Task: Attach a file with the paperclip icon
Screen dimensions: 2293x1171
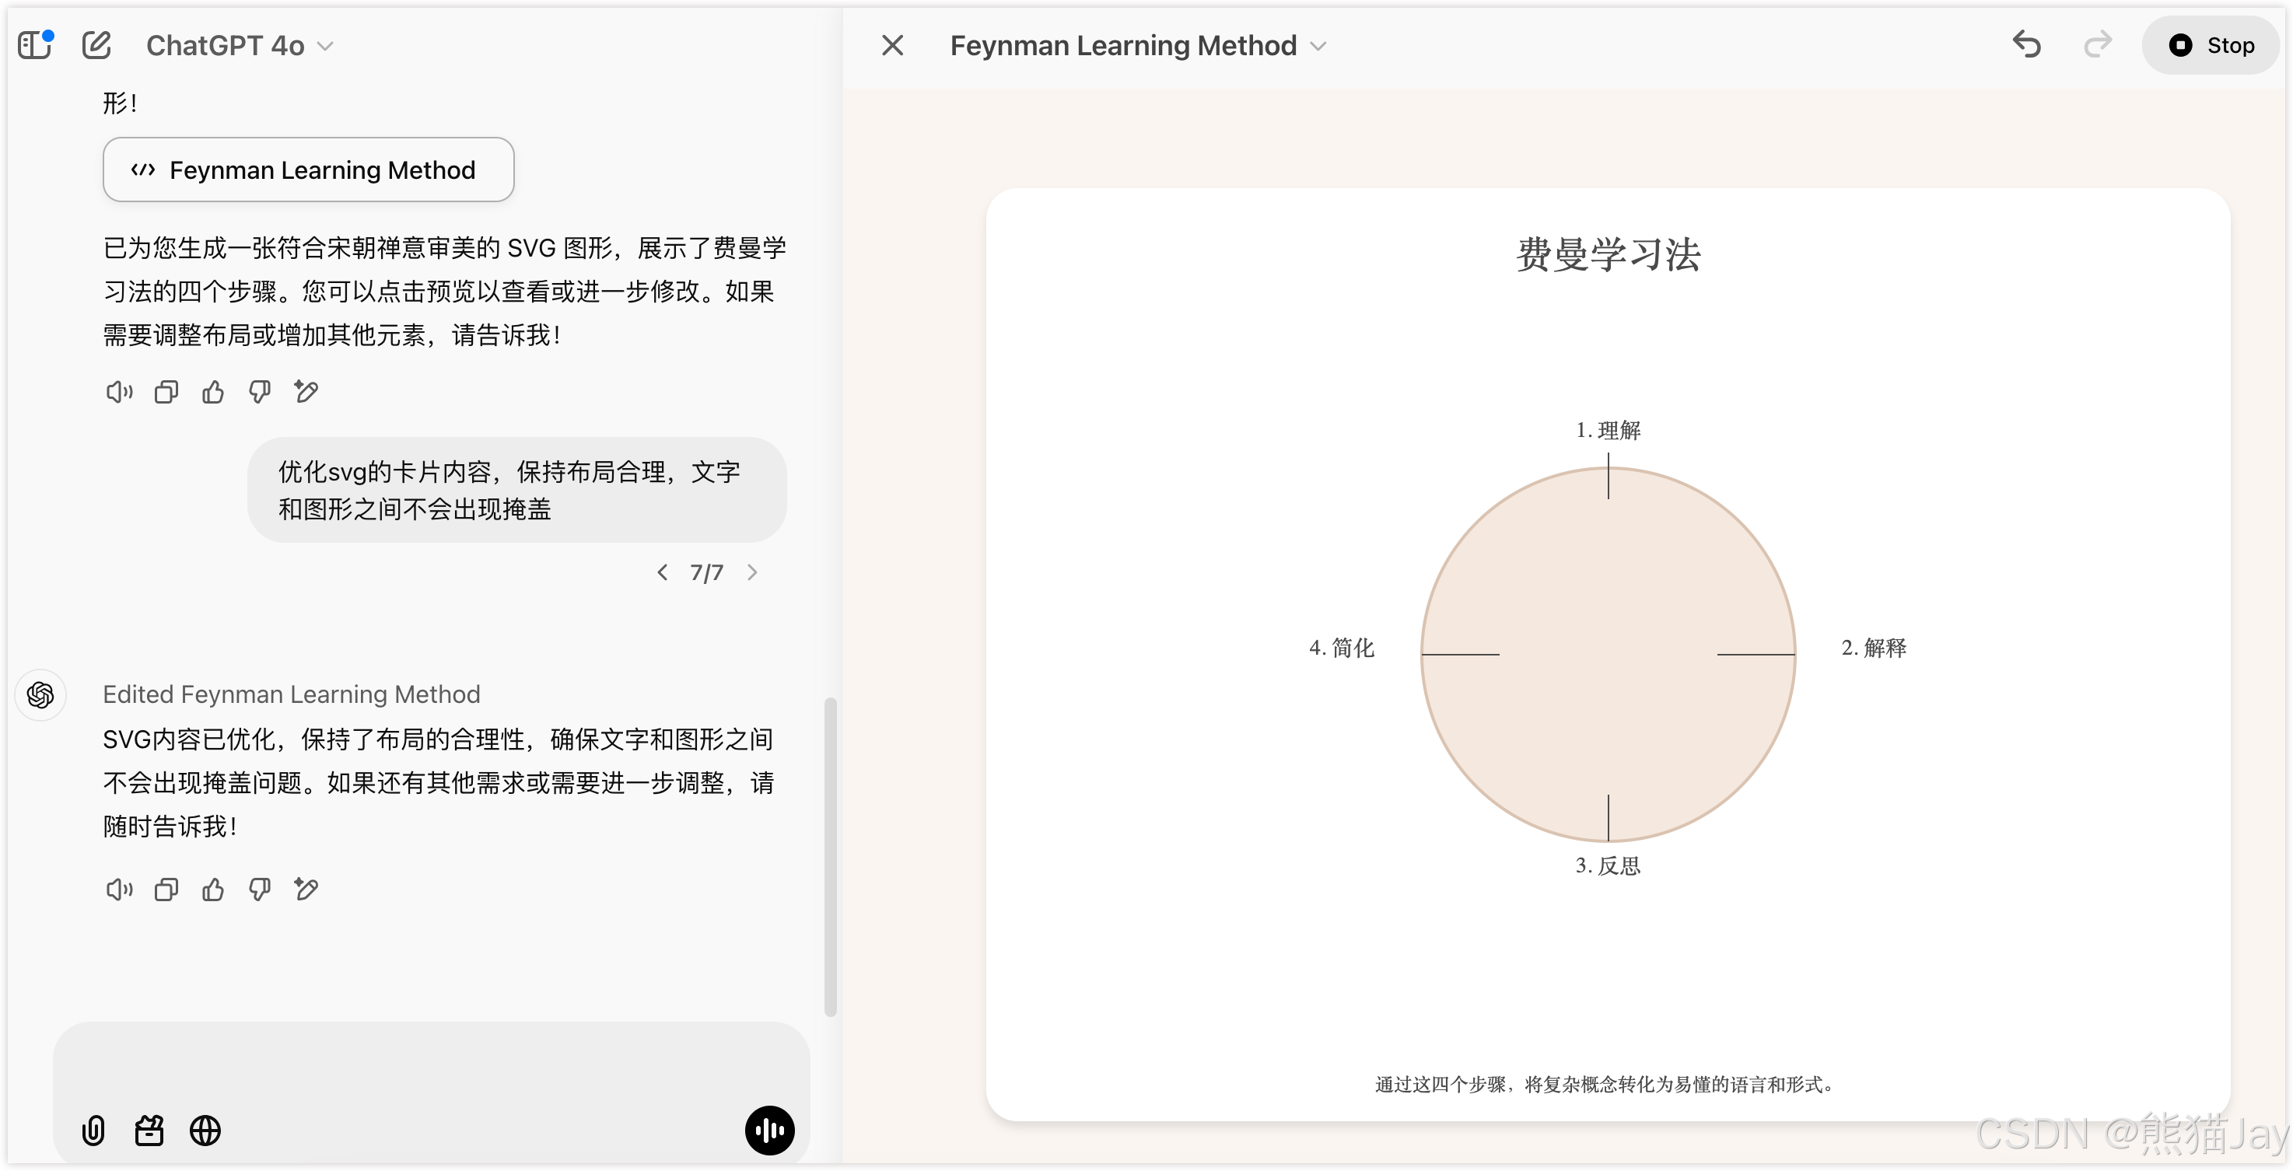Action: point(93,1130)
